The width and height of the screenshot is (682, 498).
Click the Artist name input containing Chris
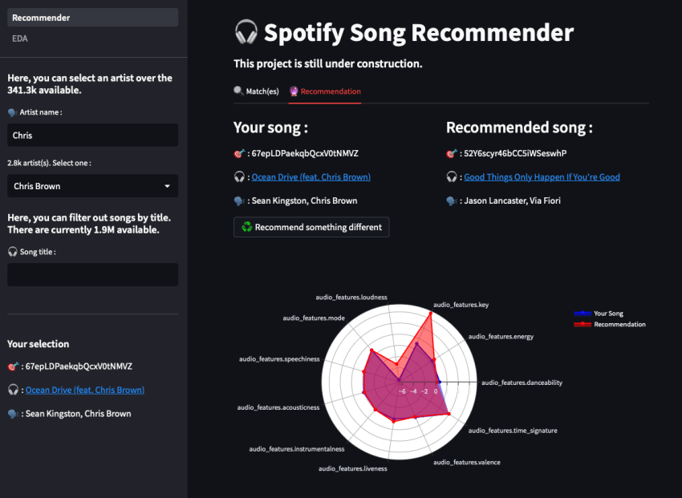92,135
